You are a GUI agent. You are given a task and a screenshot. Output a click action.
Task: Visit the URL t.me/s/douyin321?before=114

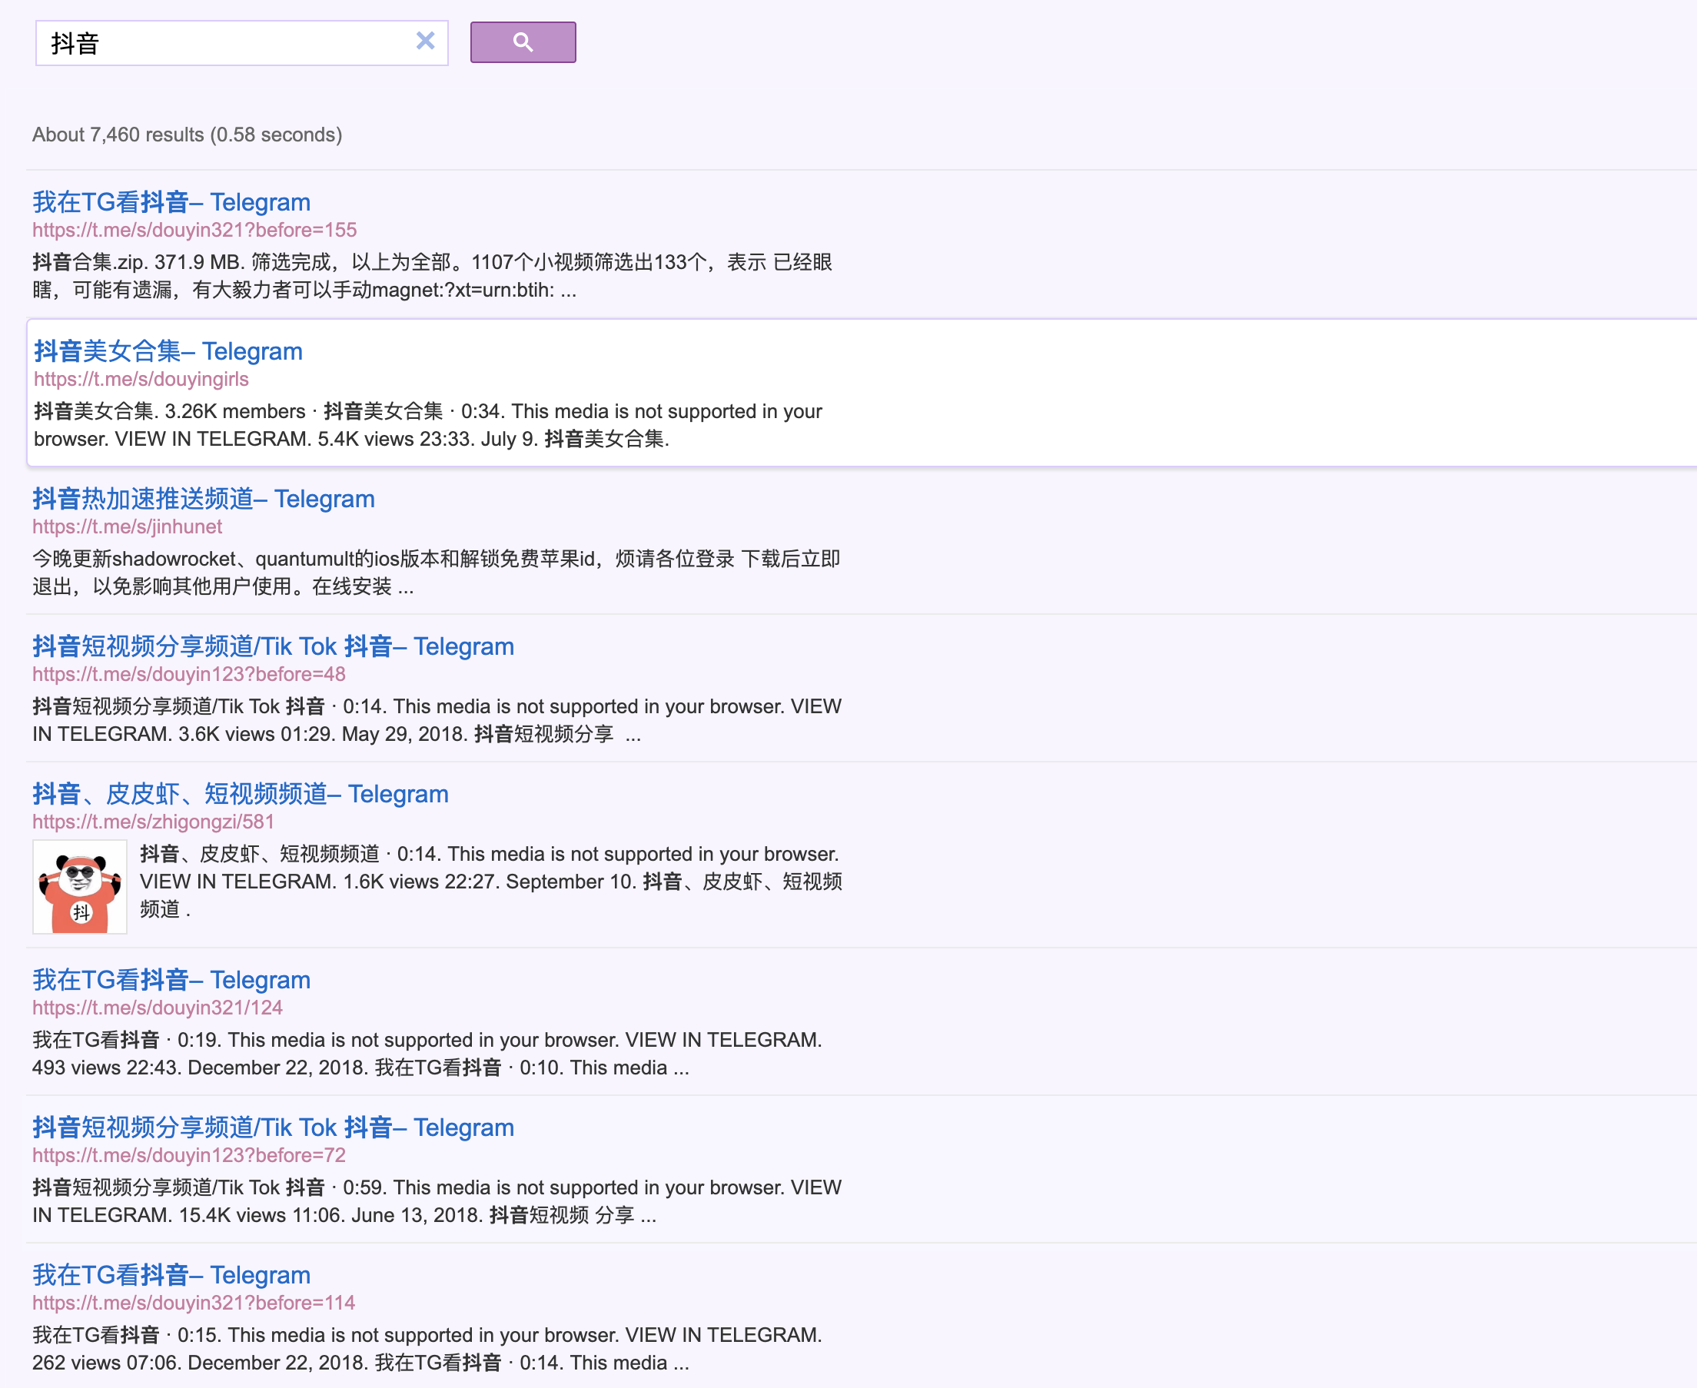point(194,1303)
